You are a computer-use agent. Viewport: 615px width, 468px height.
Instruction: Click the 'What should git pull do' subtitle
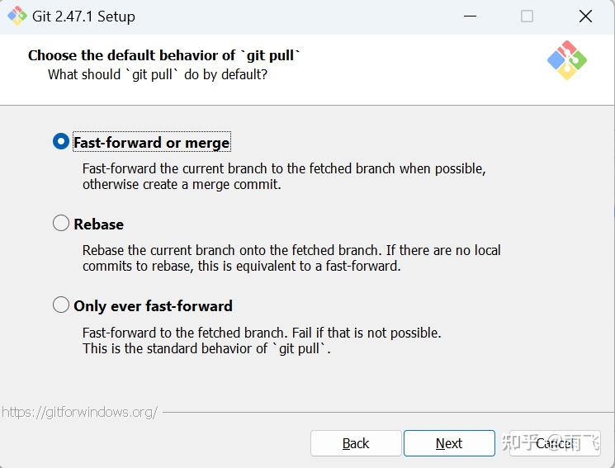(x=158, y=74)
